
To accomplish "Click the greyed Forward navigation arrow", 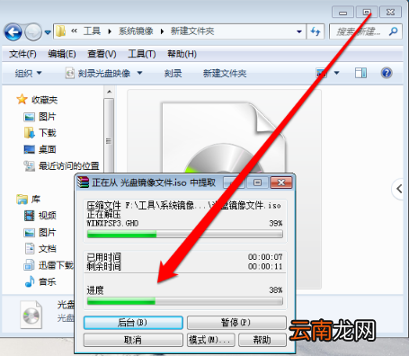I will pyautogui.click(x=32, y=31).
